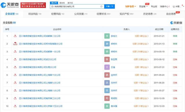Open the 张亚男 person link
This screenshot has width=185, height=112.
click(114, 59)
